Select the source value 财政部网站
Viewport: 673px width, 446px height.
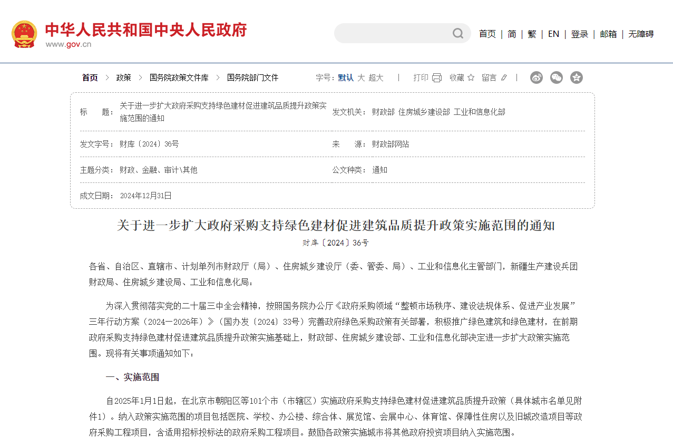391,144
